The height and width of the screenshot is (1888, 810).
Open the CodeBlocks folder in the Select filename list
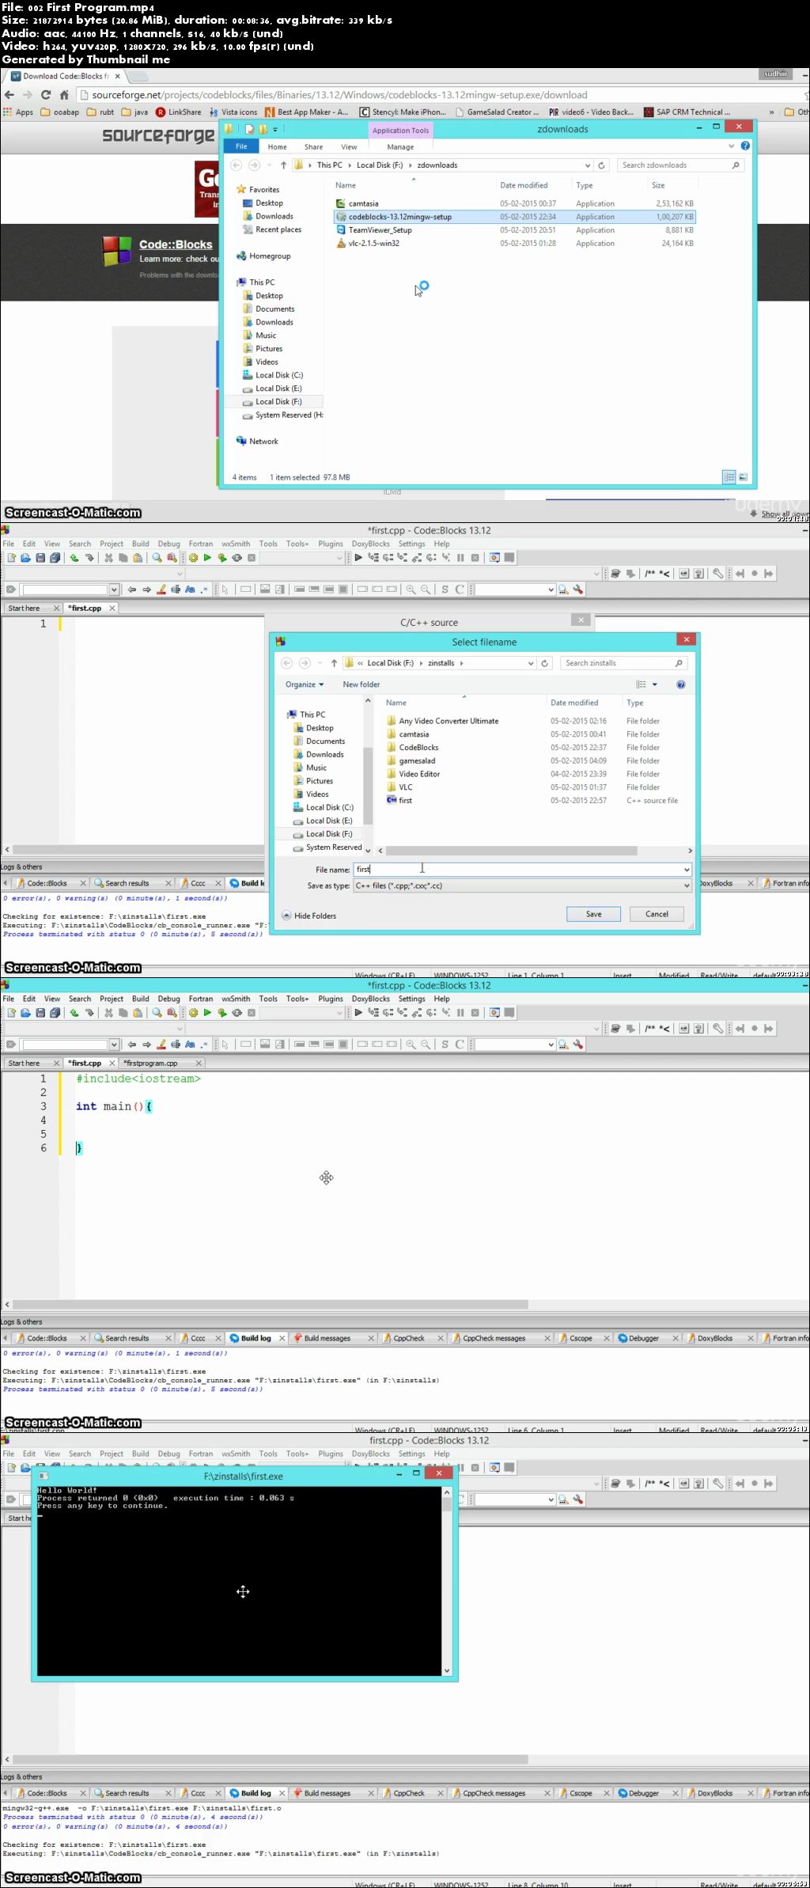pos(418,748)
